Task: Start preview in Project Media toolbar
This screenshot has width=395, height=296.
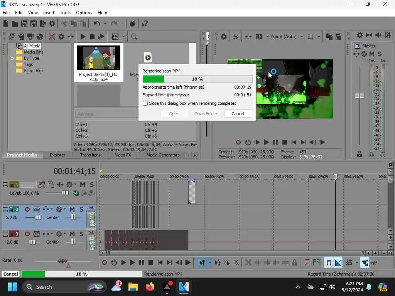Action: 83,37
